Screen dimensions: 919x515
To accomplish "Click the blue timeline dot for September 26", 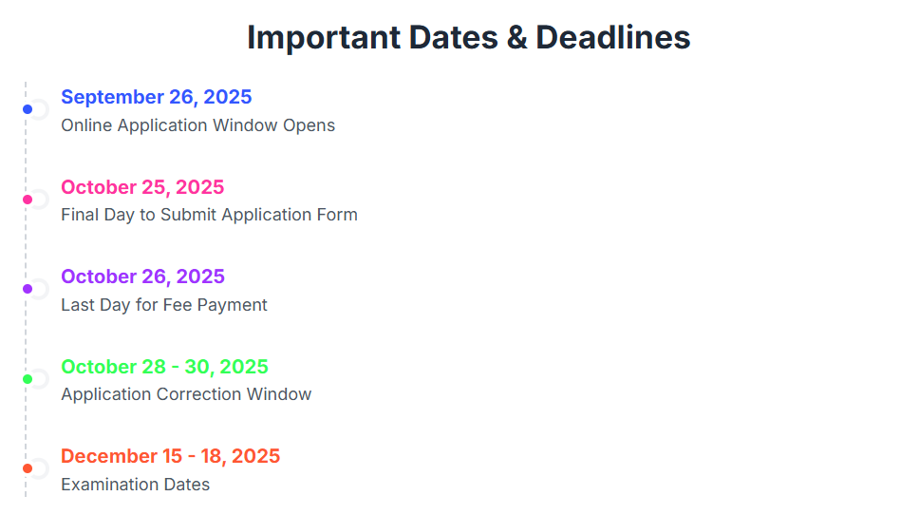I will [28, 109].
